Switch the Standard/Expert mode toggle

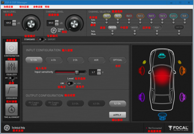[x=41, y=40]
